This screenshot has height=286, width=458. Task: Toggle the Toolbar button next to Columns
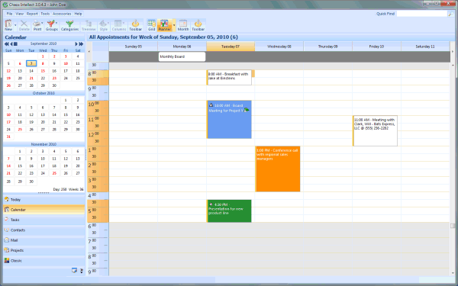click(x=136, y=25)
